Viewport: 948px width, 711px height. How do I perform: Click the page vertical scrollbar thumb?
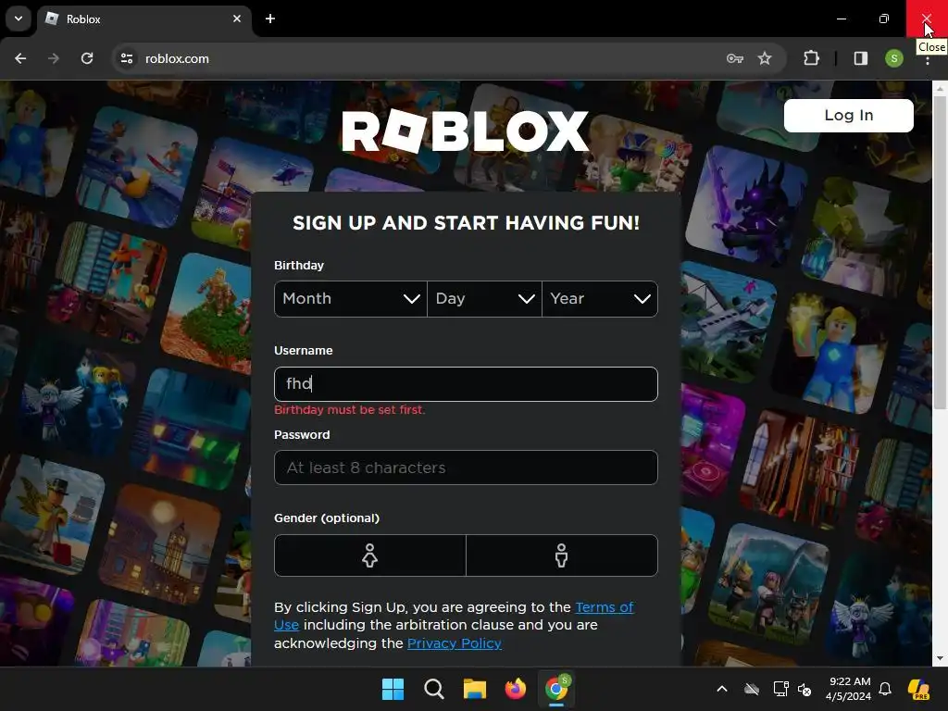click(x=940, y=253)
